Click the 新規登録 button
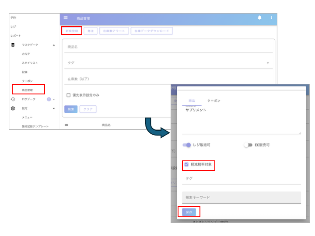Screen dimensions: 315x236 coord(71,31)
